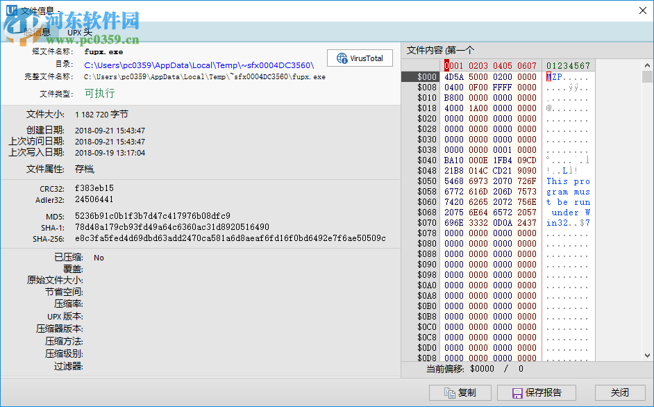Open VirusTotal lookup button
The image size is (654, 407).
coord(360,58)
